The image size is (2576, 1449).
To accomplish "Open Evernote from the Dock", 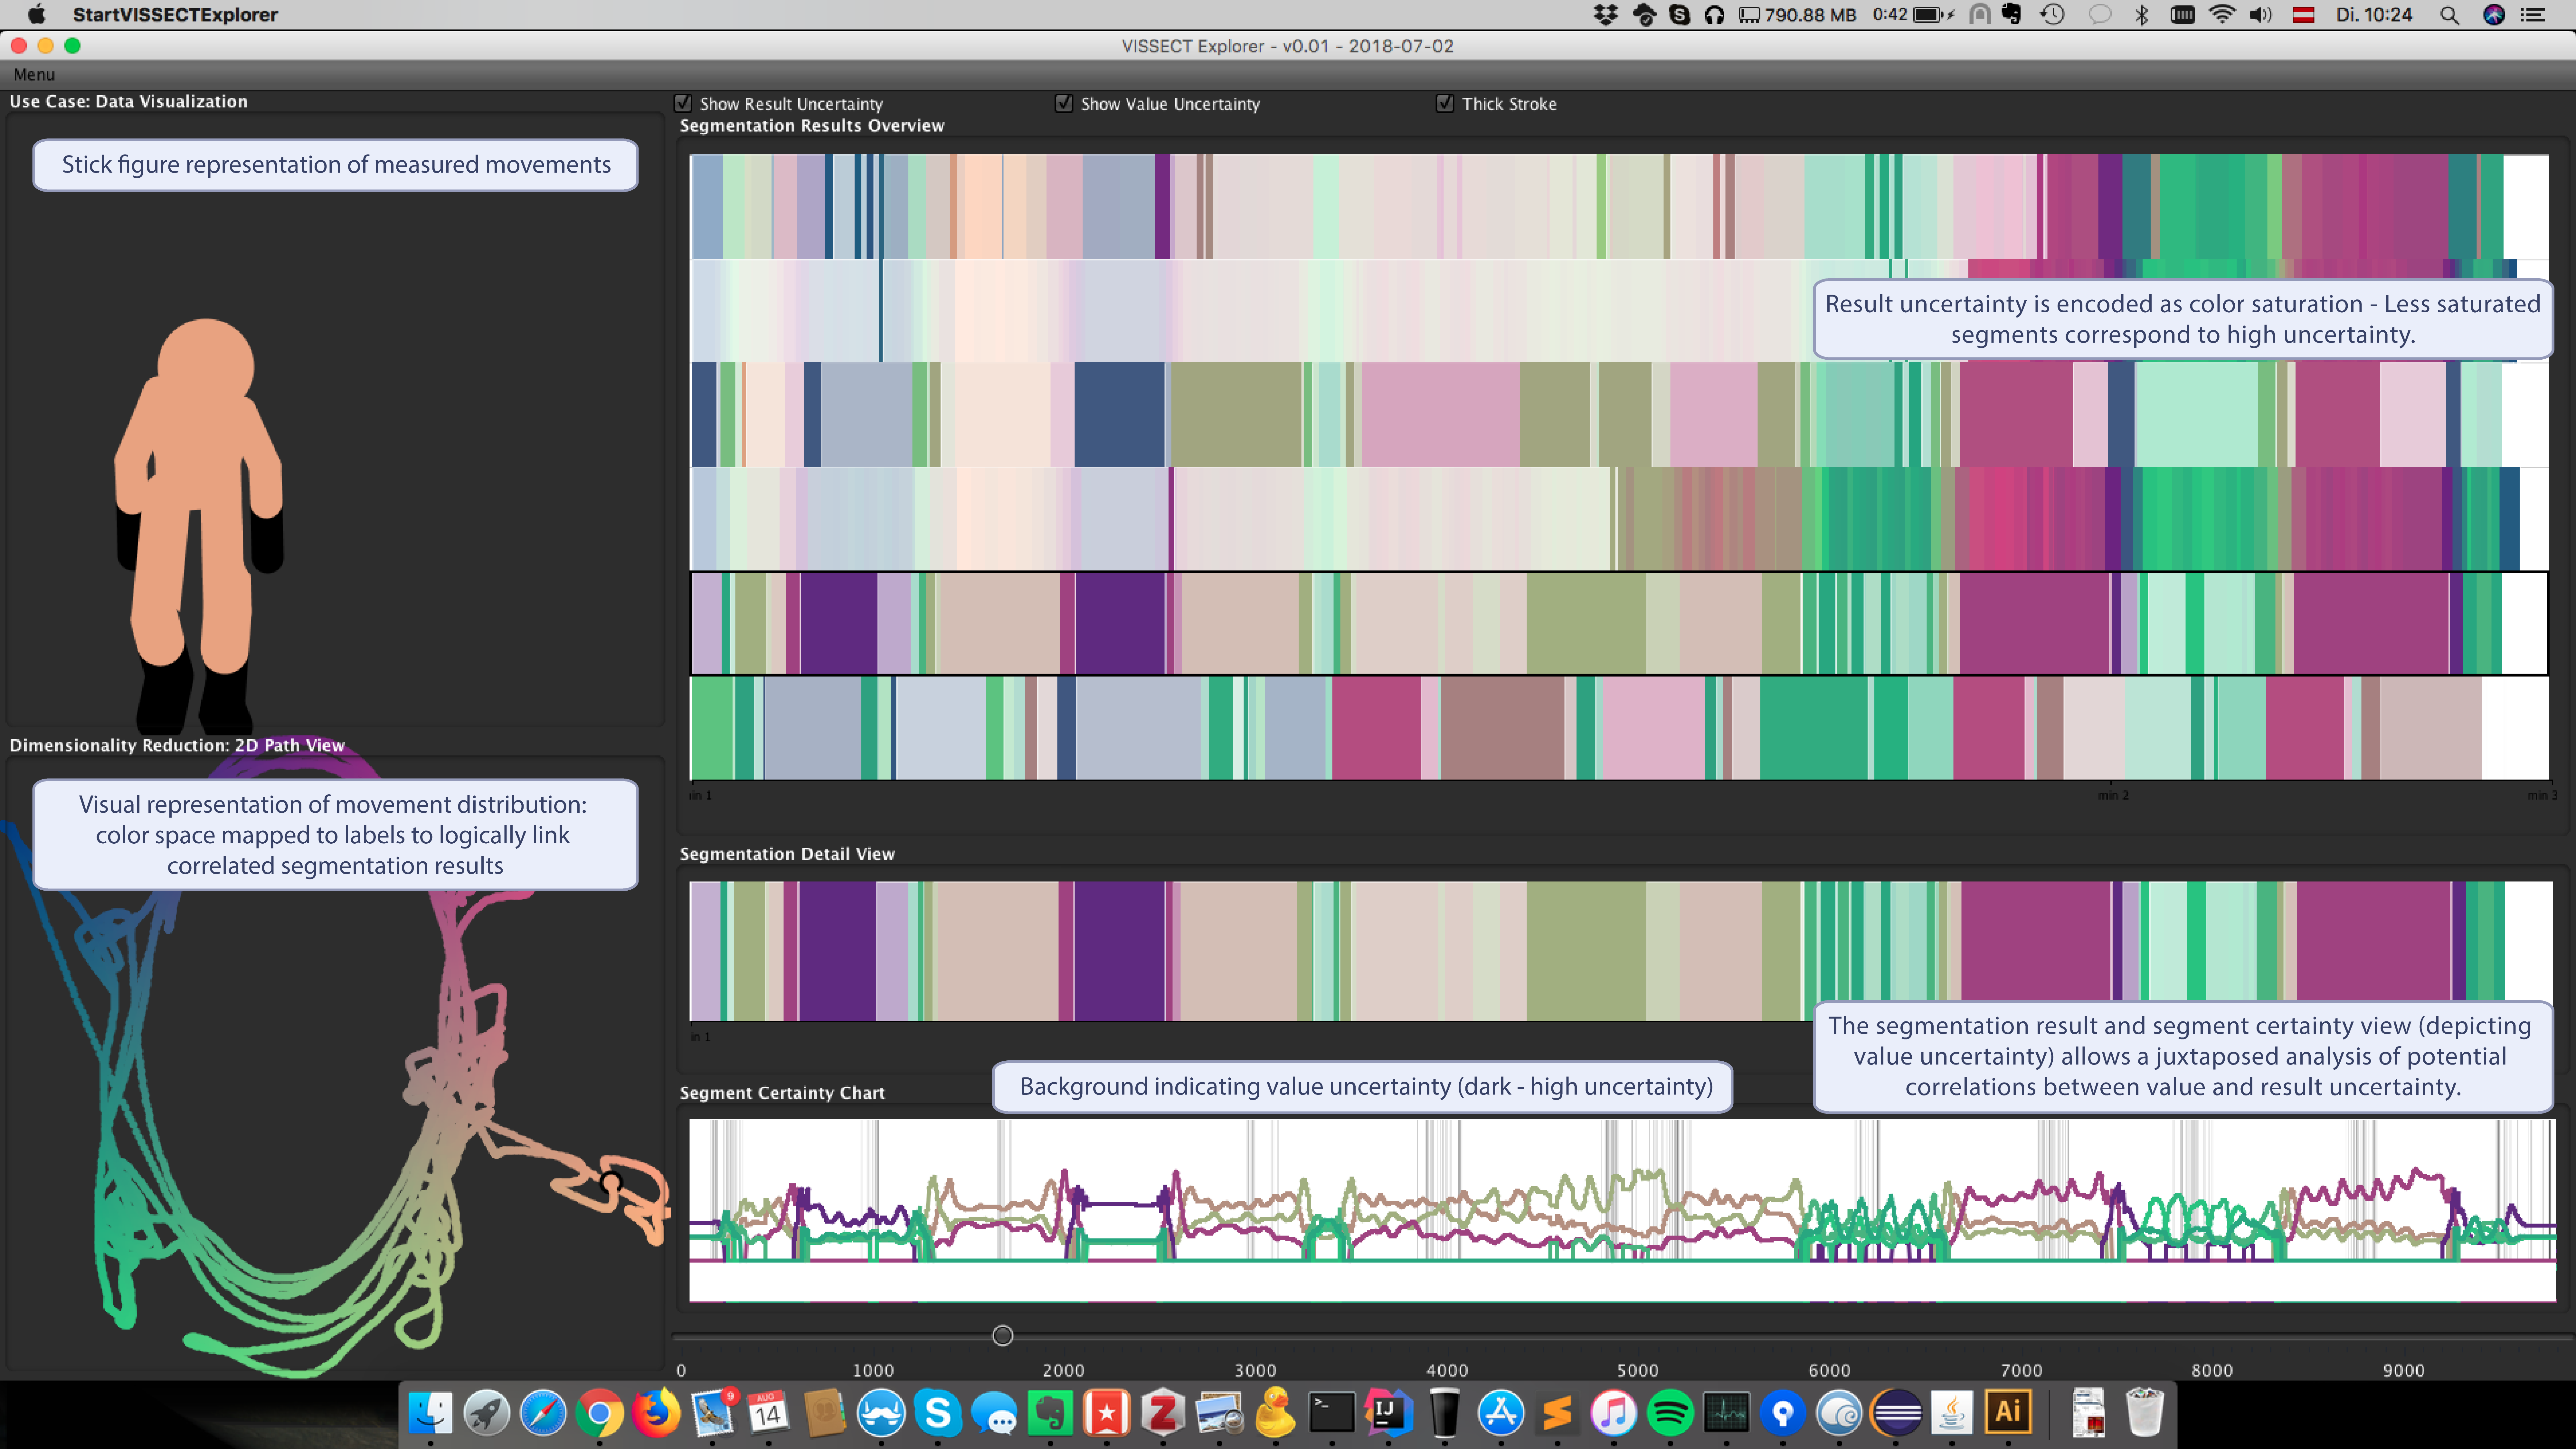I will click(1050, 1413).
